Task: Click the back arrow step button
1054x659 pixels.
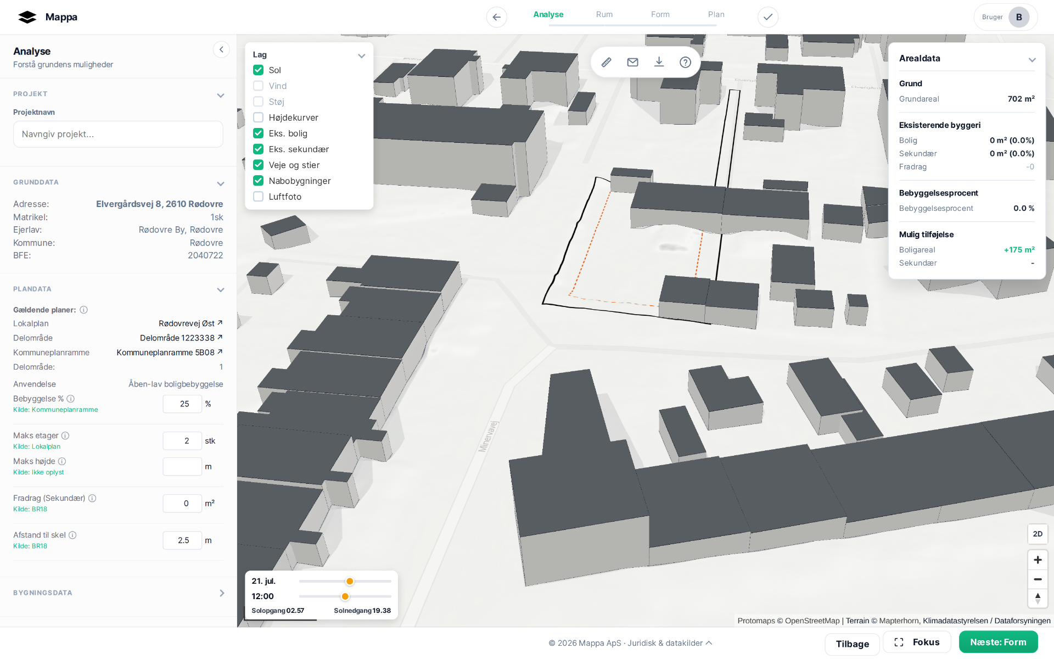Action: (496, 17)
